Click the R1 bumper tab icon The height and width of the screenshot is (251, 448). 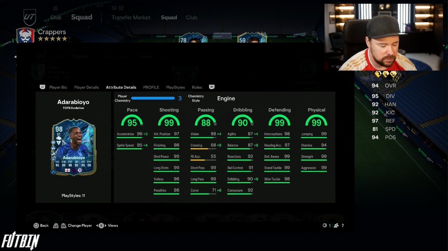click(212, 87)
